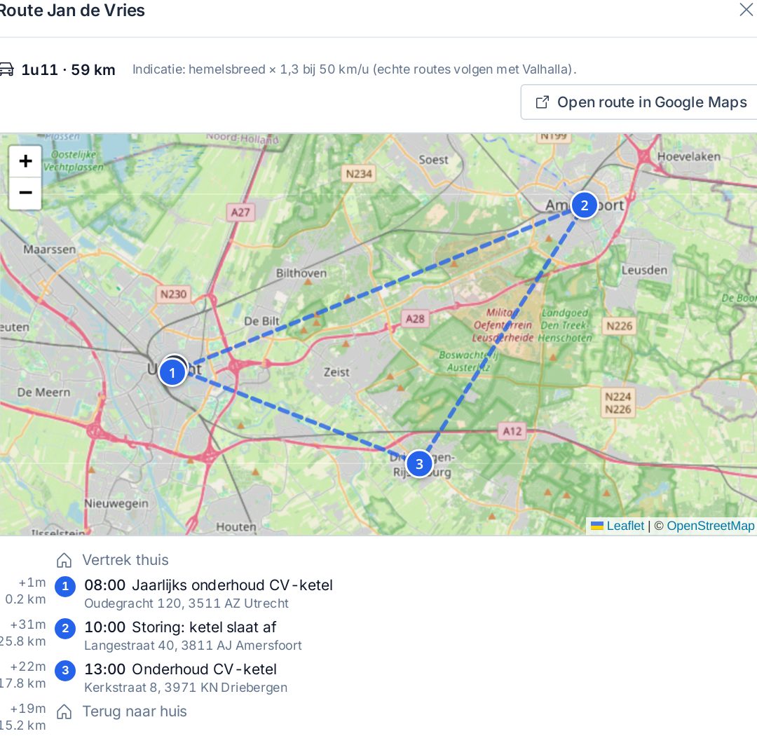Open the OpenStreetMap attribution link
Image resolution: width=757 pixels, height=736 pixels.
click(710, 526)
